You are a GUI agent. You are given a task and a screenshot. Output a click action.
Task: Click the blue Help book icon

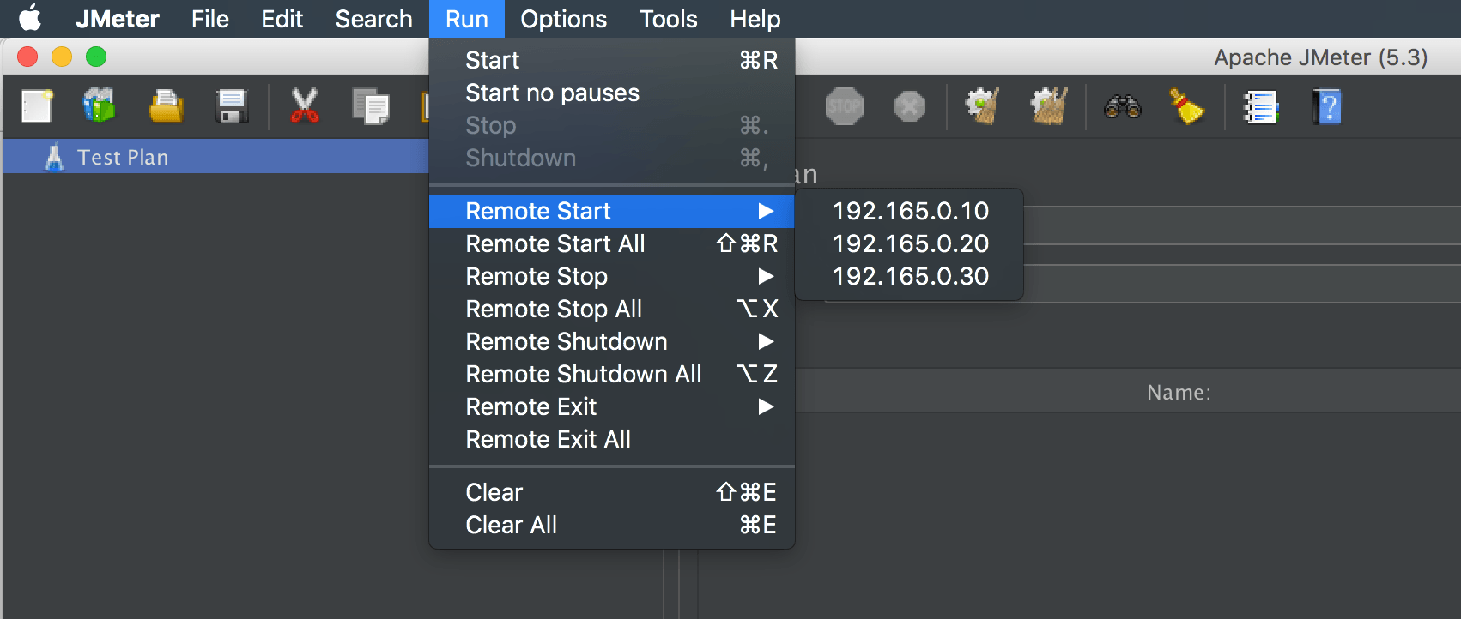1326,107
